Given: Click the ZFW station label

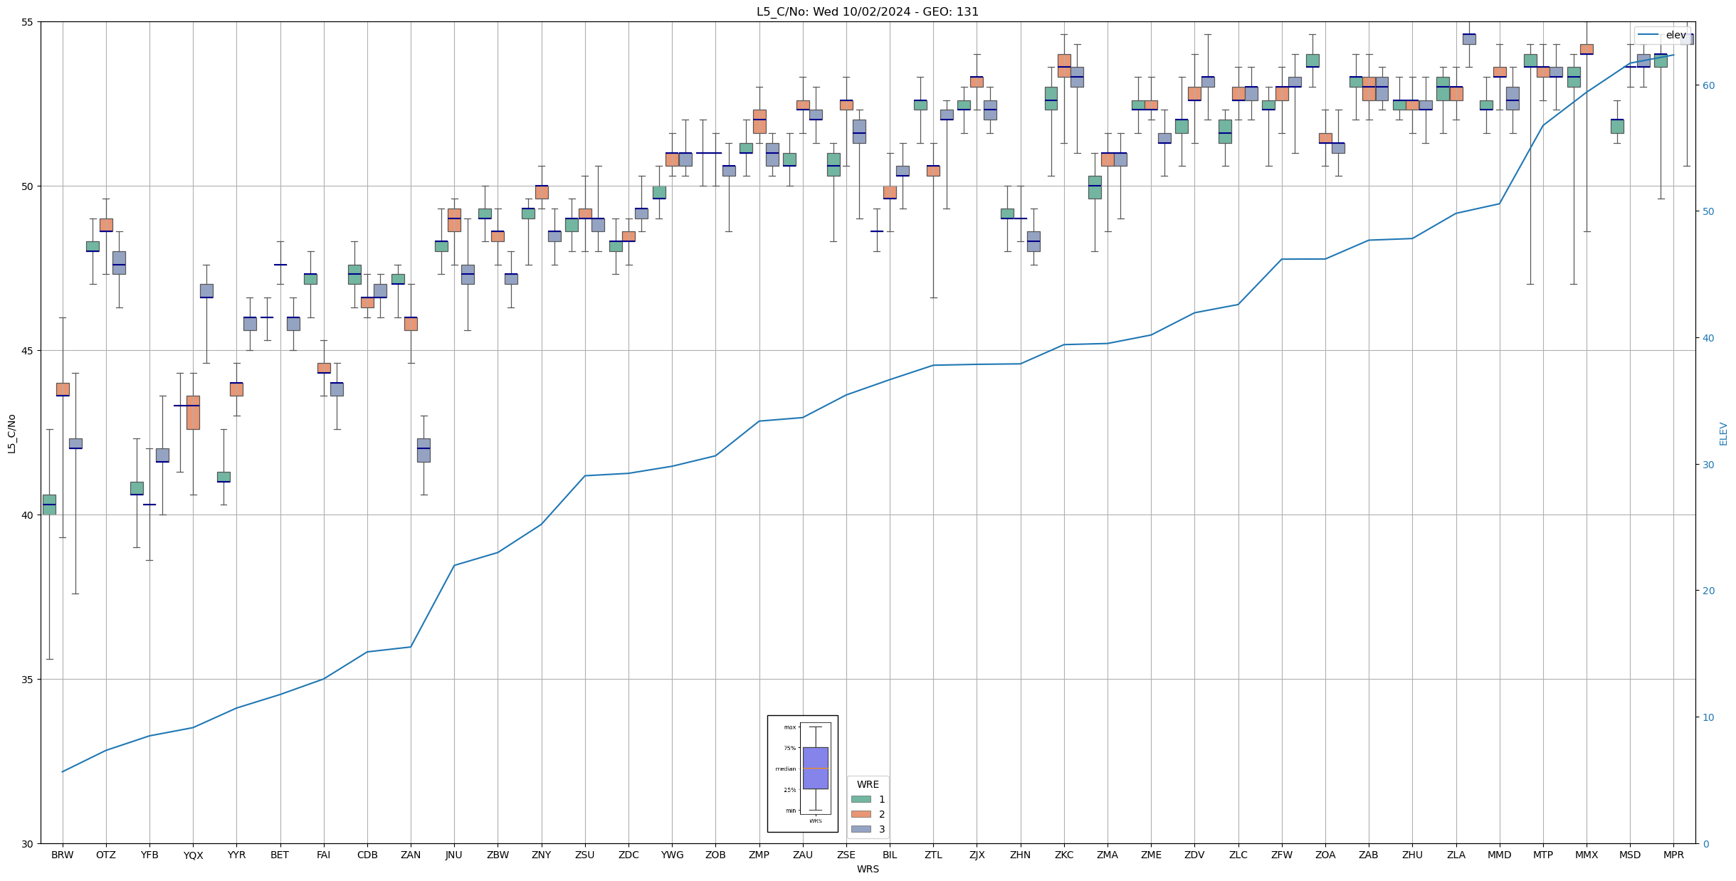Looking at the screenshot, I should coord(1282,855).
